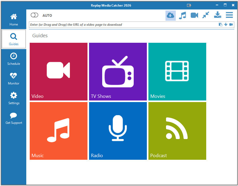Open Settings from the sidebar

tap(14, 98)
